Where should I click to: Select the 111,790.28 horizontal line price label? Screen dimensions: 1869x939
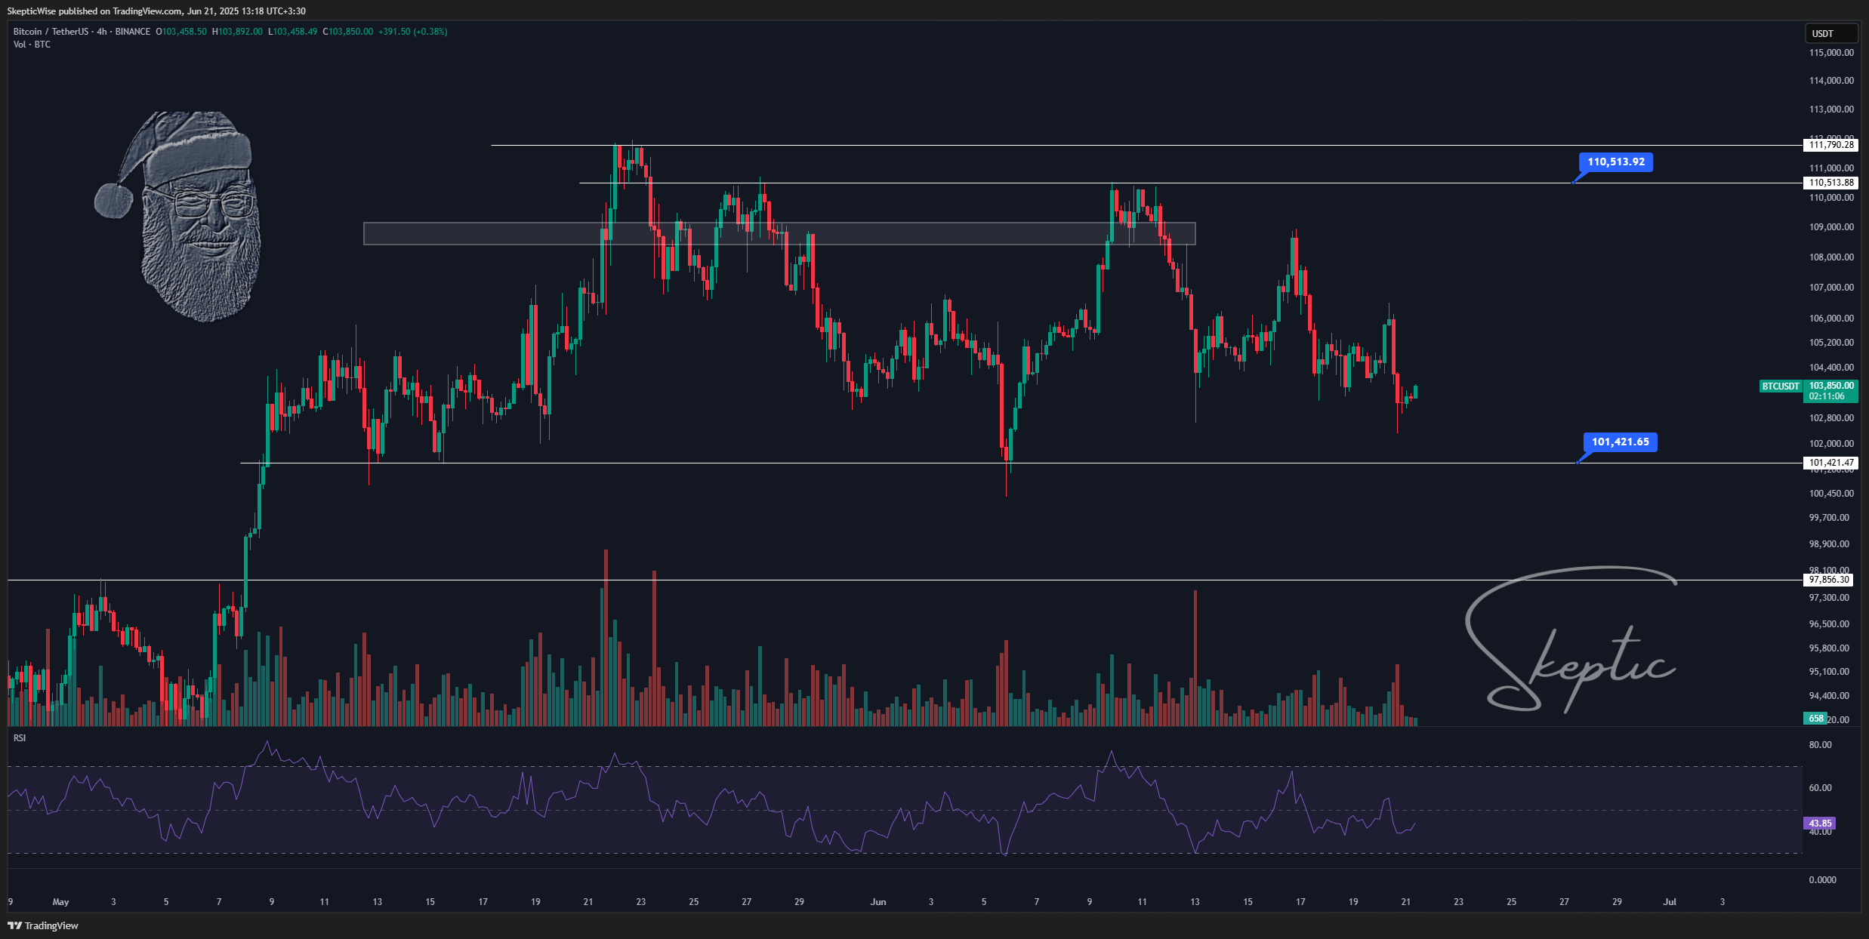click(x=1830, y=145)
